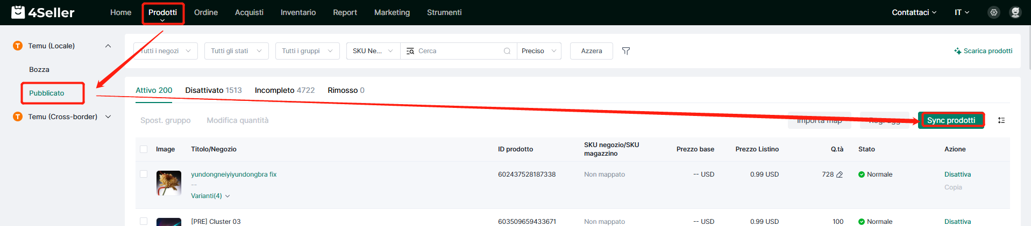Viewport: 1031px width, 226px height.
Task: Click the quantity edit pencil icon for 728
Action: pyautogui.click(x=840, y=174)
